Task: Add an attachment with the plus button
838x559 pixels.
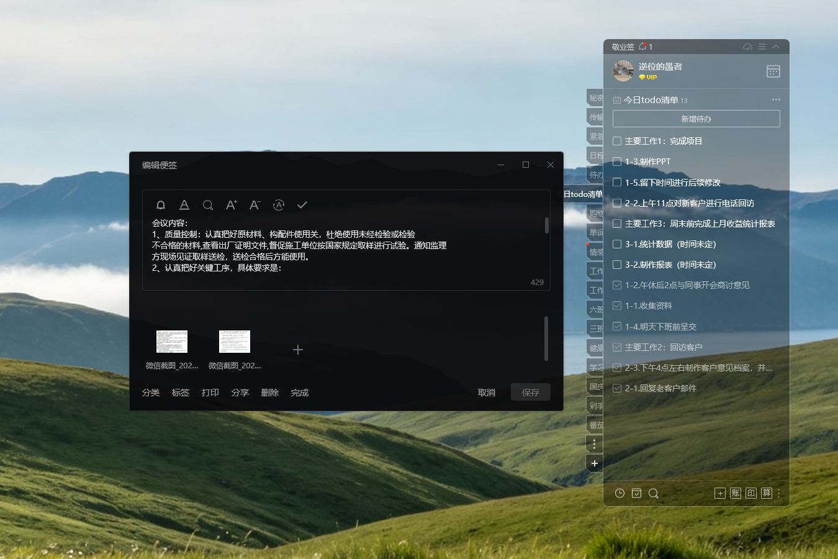Action: click(298, 350)
